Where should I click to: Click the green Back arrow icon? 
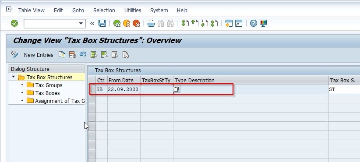click(117, 23)
